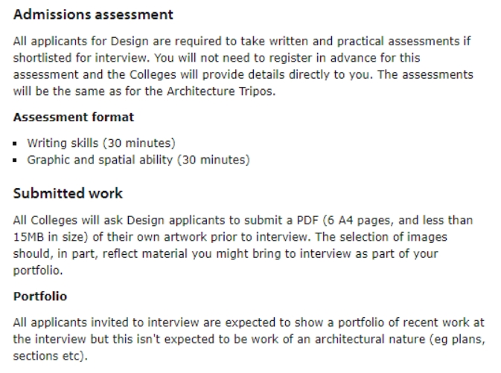Viewport: 501px width, 373px height.
Task: Click the Assessment format subheading
Action: [73, 117]
